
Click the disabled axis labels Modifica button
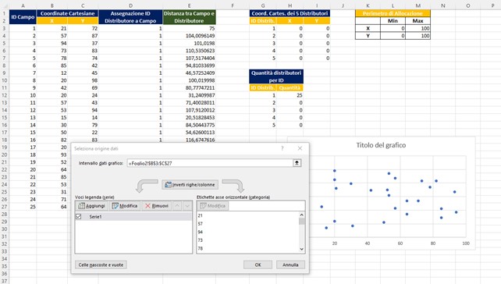click(213, 206)
